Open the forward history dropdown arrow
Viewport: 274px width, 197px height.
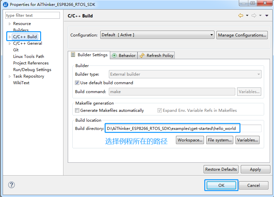tap(261, 15)
